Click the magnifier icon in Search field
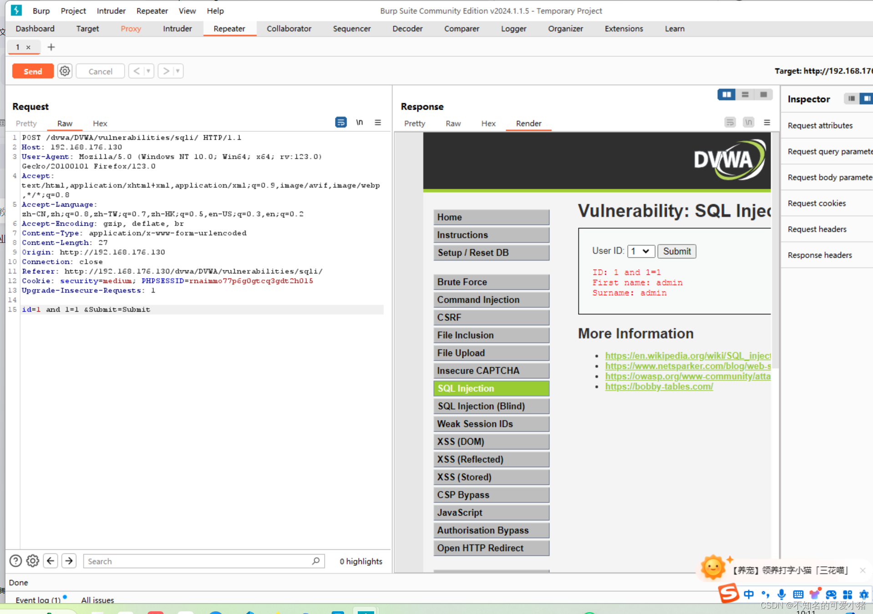 [315, 561]
